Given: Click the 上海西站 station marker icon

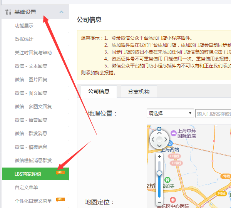Looking at the screenshot, I should point(170,143).
